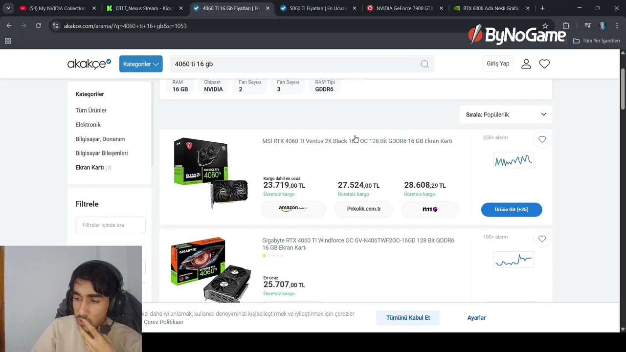Click the address bar URL
Screen dimensions: 626x352
coord(125,26)
